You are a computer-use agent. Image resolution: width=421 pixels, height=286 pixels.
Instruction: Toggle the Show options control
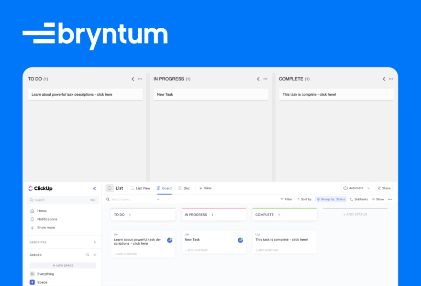tap(376, 199)
